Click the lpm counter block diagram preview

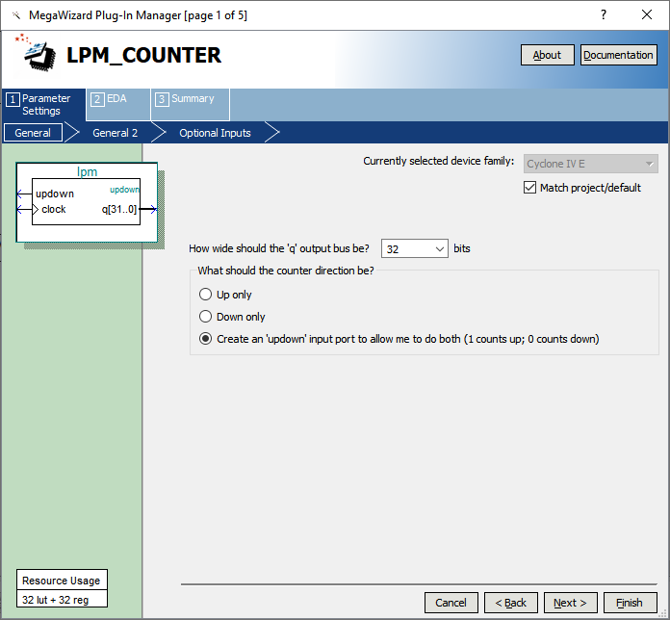coord(87,202)
